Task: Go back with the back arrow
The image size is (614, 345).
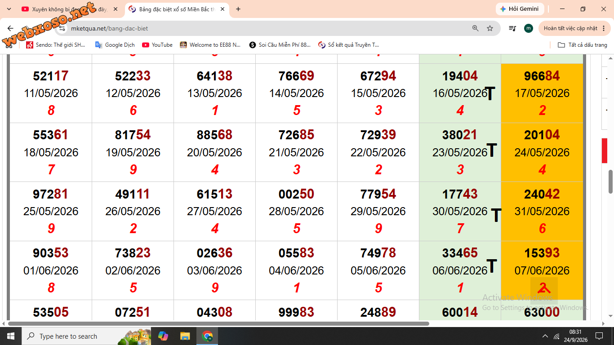Action: pyautogui.click(x=11, y=28)
